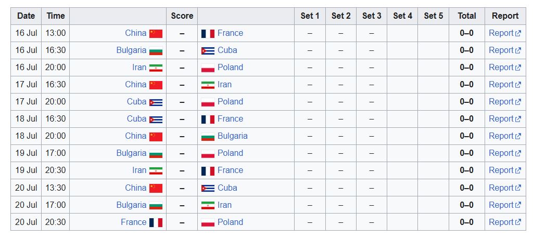
Task: Click the Score column header
Action: 182,16
